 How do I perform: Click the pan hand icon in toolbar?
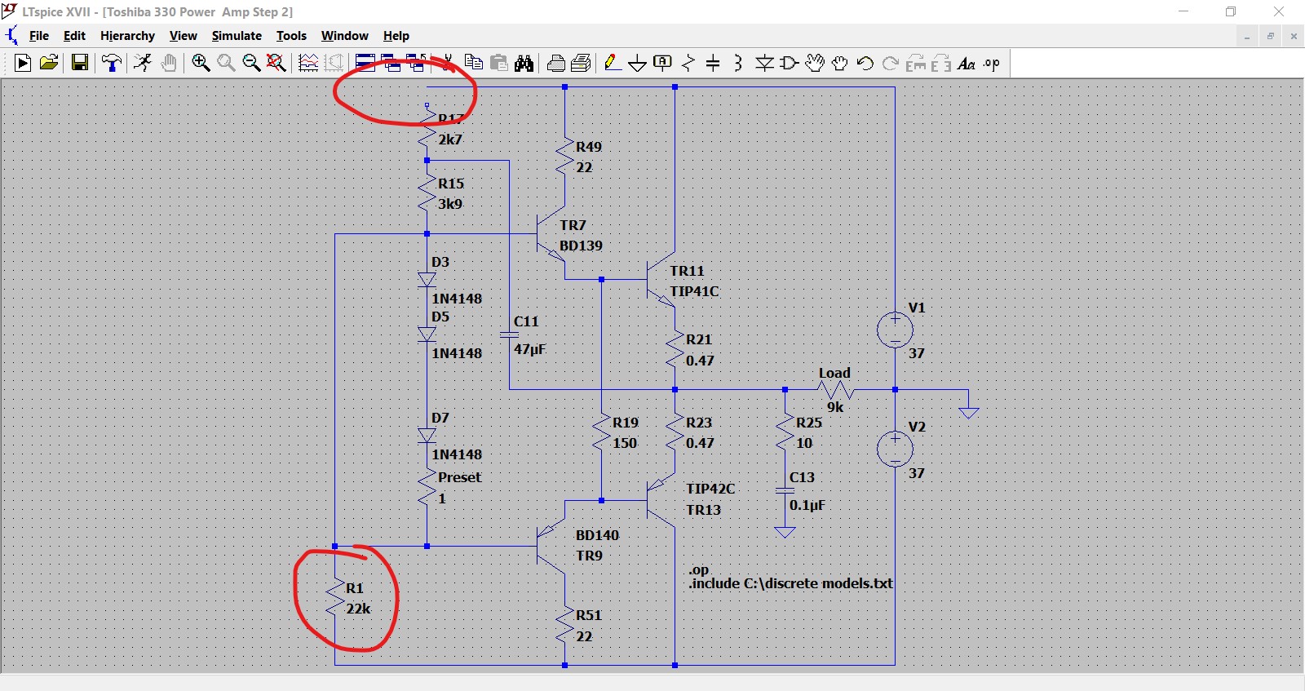coord(169,63)
